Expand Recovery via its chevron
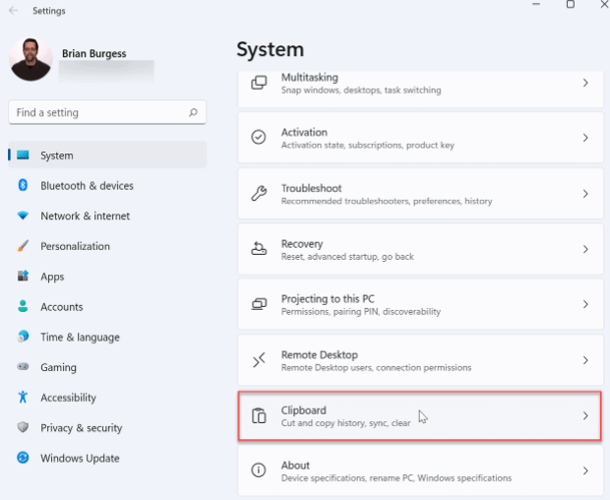Image resolution: width=610 pixels, height=500 pixels. pyautogui.click(x=585, y=249)
